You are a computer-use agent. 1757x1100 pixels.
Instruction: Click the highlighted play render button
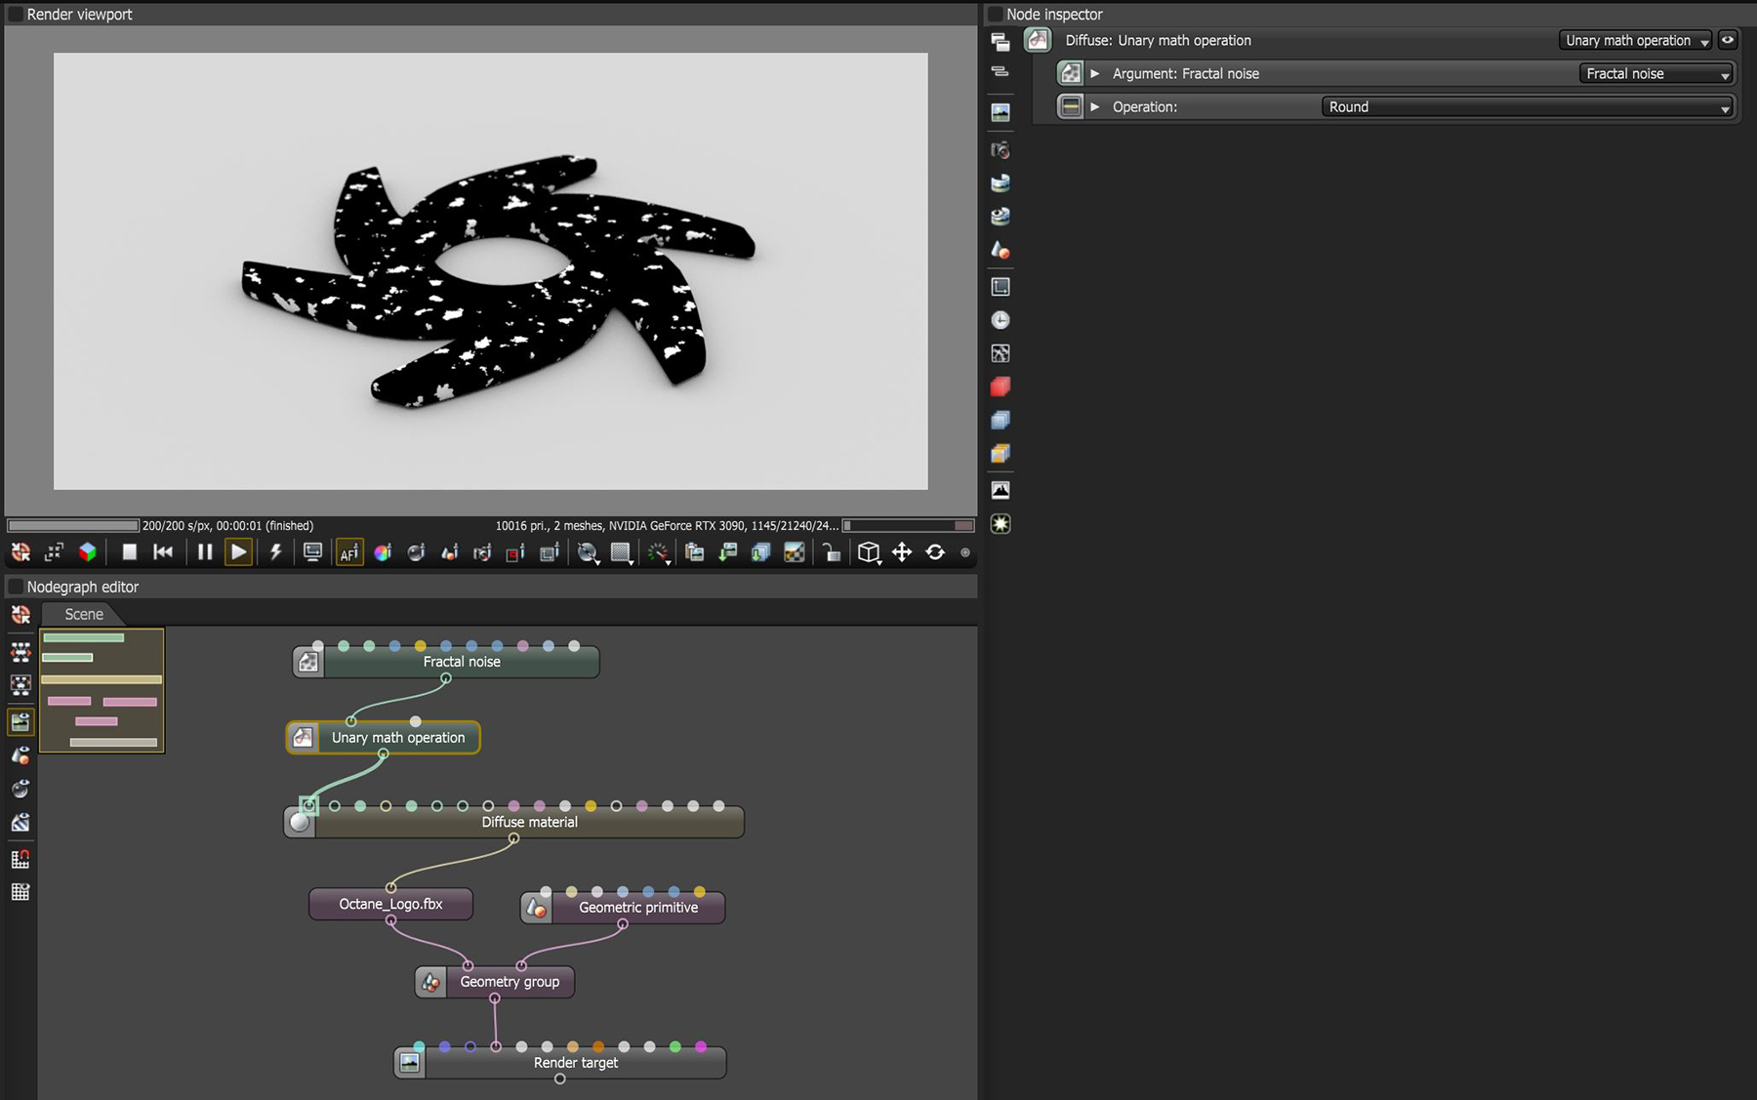click(x=238, y=552)
